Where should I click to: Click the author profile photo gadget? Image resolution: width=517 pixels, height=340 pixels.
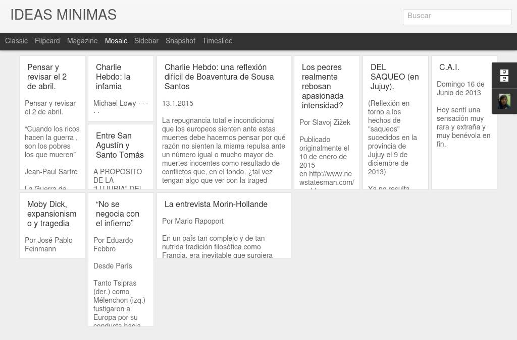pyautogui.click(x=504, y=101)
